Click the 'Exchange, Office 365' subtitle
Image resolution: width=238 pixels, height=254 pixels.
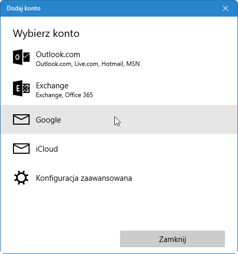[x=64, y=95]
